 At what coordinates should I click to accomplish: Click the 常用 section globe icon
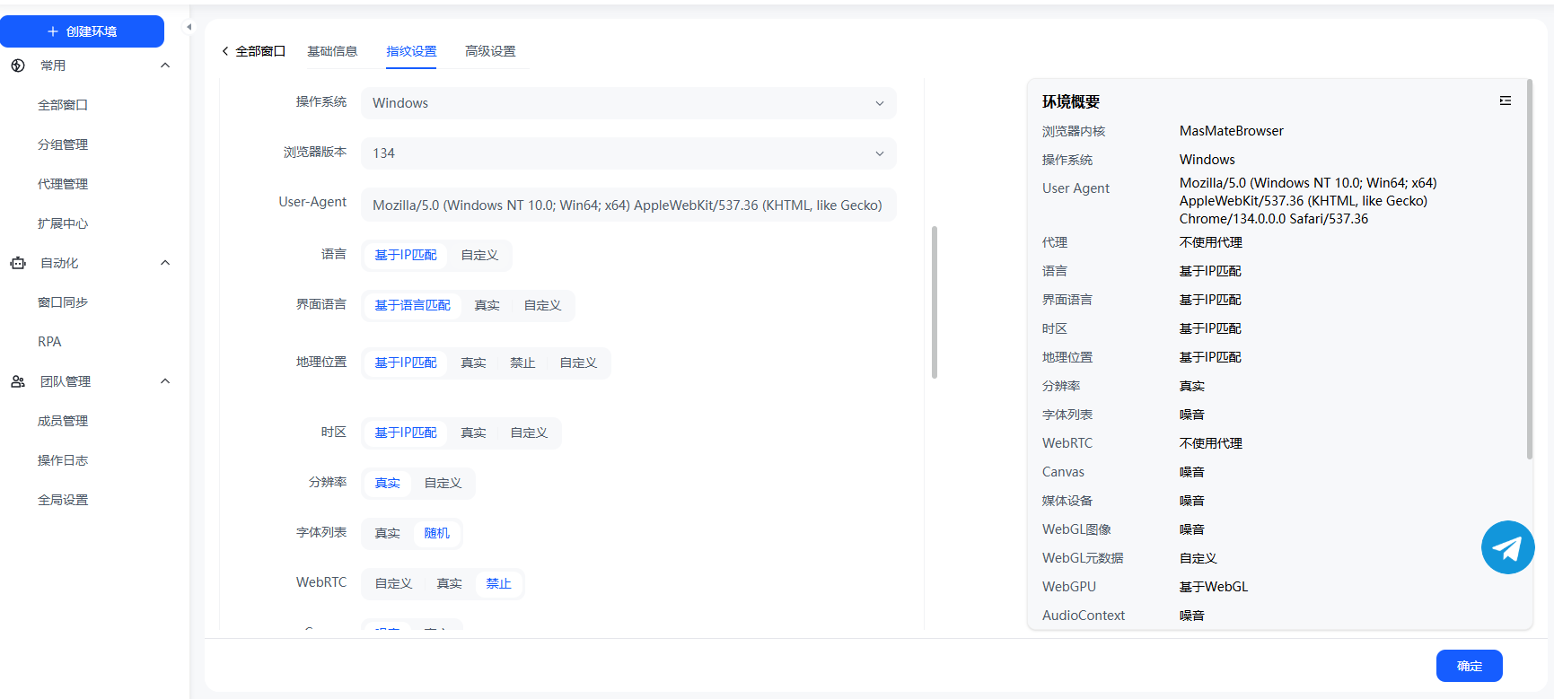tap(18, 66)
